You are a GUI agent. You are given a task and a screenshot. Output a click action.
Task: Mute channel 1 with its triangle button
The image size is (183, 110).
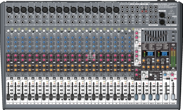(x=12, y=78)
